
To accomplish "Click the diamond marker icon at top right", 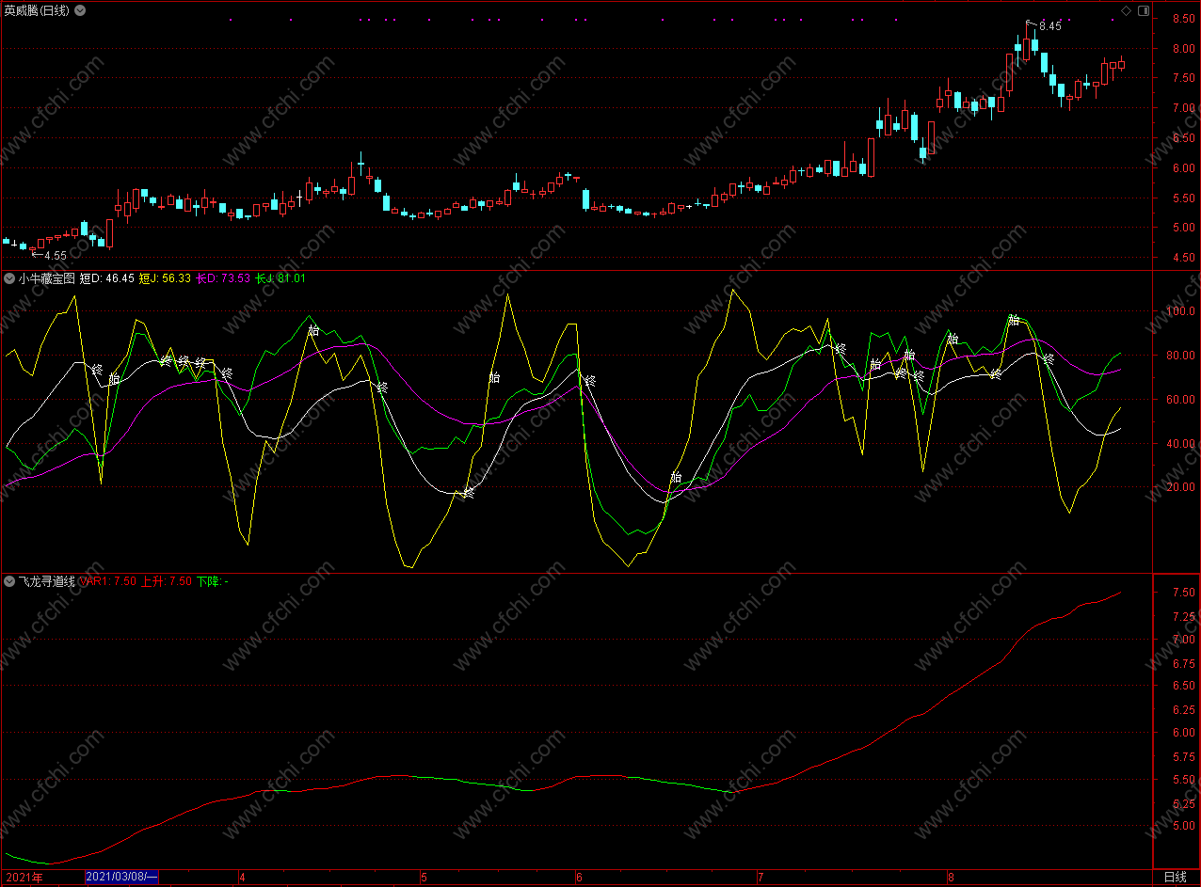I will pyautogui.click(x=1126, y=10).
